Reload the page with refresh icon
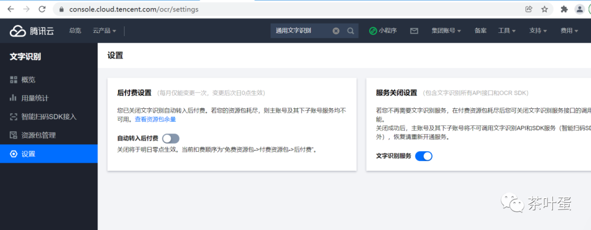 42,9
